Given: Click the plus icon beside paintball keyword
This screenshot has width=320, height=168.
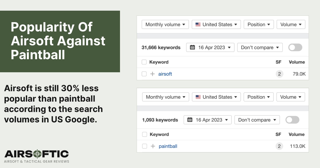Looking at the screenshot, I should click(153, 146).
